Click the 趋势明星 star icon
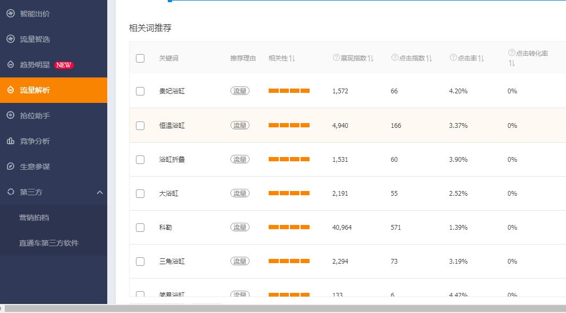The height and width of the screenshot is (313, 566). [x=11, y=65]
